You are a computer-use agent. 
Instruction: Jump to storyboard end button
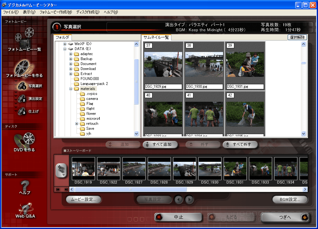tap(66, 189)
